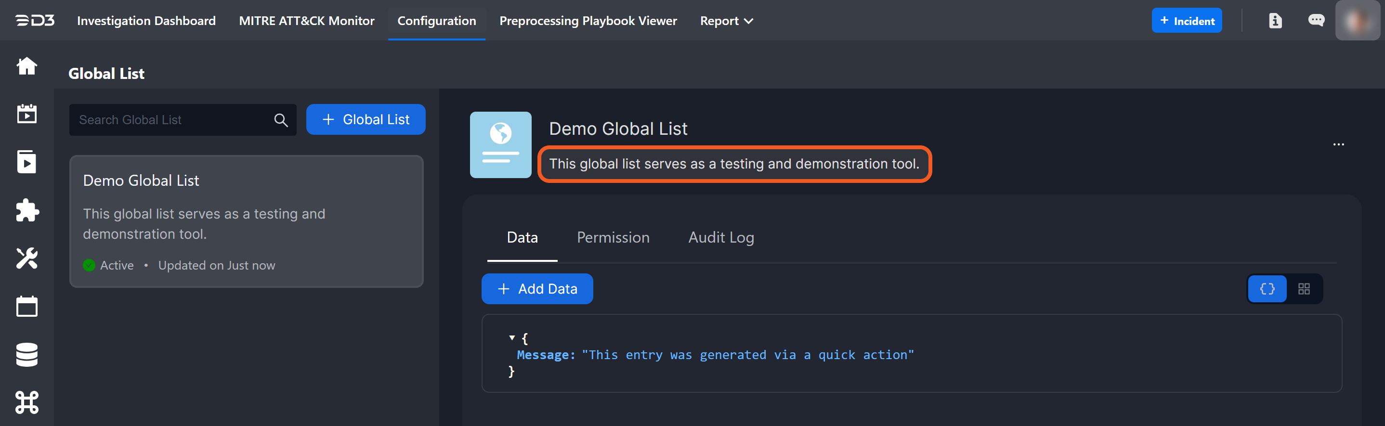Open the info document icon in the top bar
1385x426 pixels.
(x=1275, y=21)
